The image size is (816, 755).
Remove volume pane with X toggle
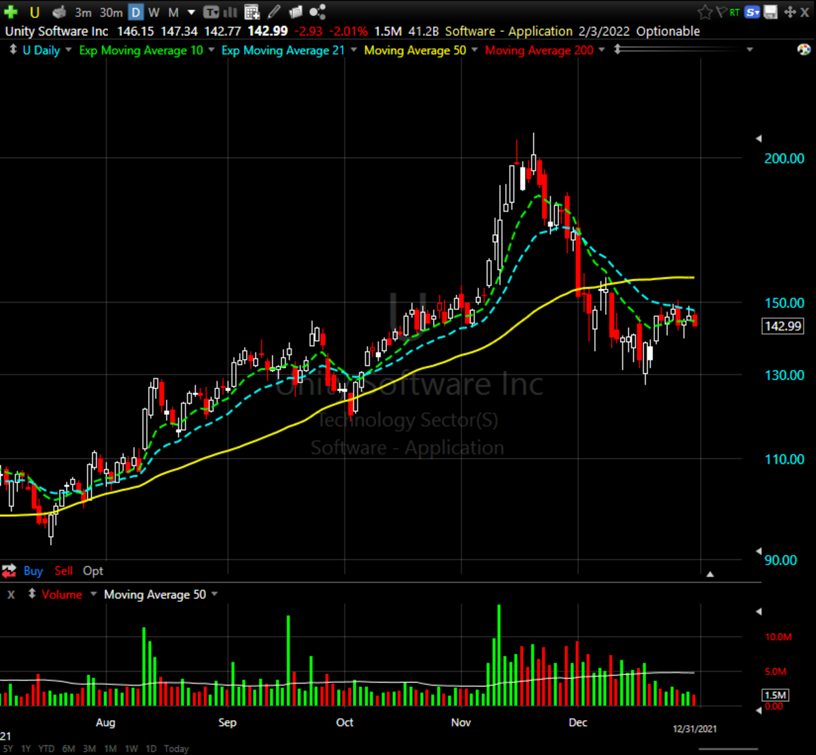pyautogui.click(x=11, y=594)
